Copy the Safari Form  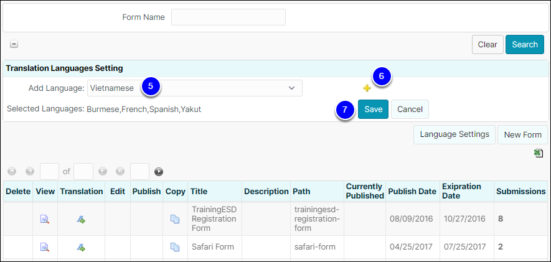pyautogui.click(x=175, y=247)
